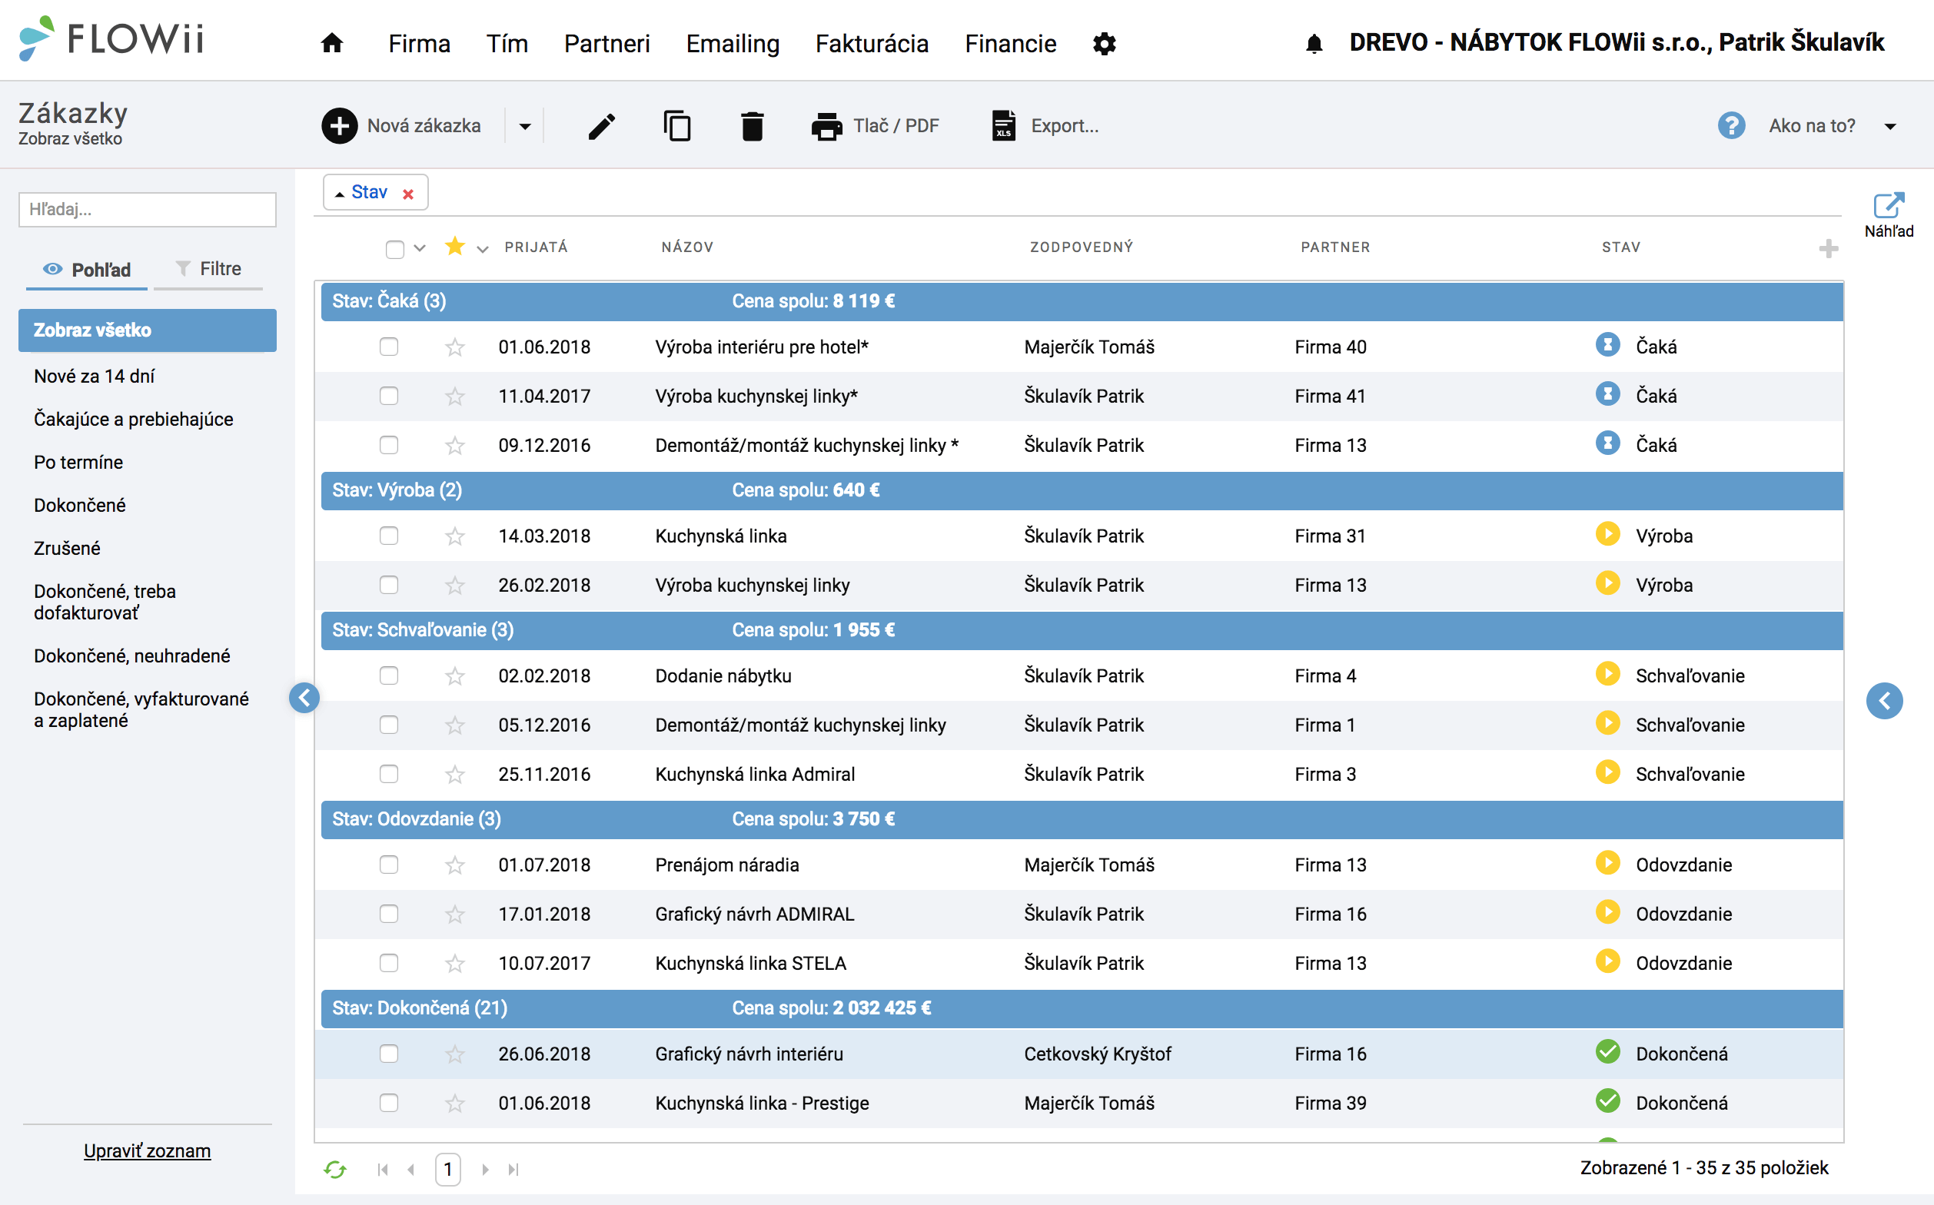The image size is (1934, 1205).
Task: Click the printer Tlač / PDF icon
Action: point(826,126)
